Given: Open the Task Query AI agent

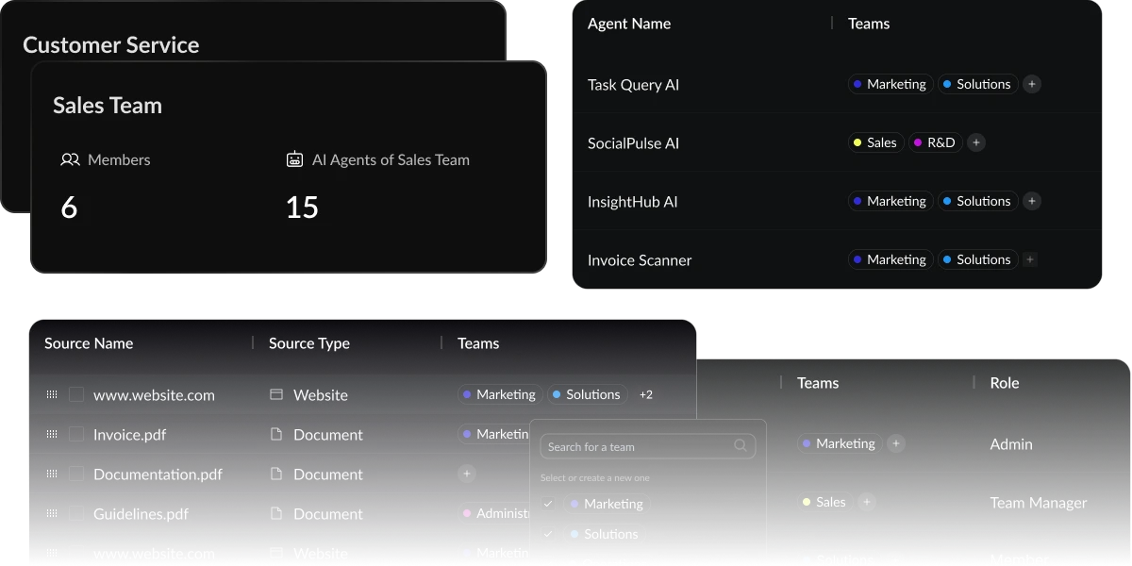Looking at the screenshot, I should point(633,84).
